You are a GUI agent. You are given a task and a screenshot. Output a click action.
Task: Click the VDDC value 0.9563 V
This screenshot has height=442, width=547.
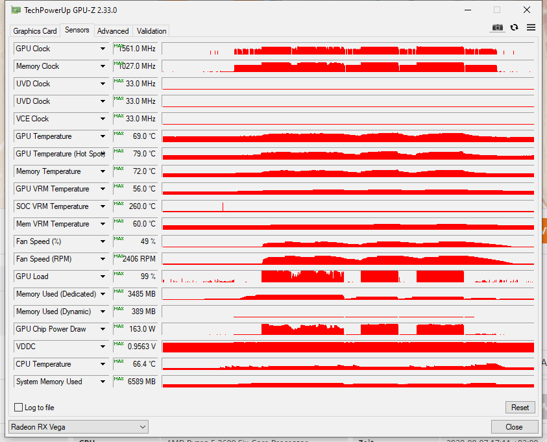pos(136,347)
